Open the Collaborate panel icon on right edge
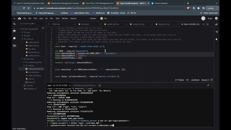The image size is (231, 130). 217,25
